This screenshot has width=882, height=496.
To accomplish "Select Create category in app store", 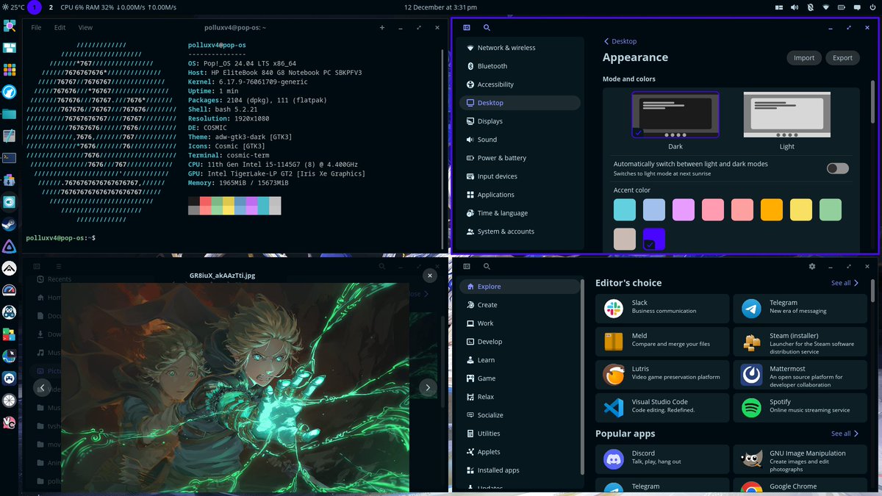I will click(x=520, y=305).
